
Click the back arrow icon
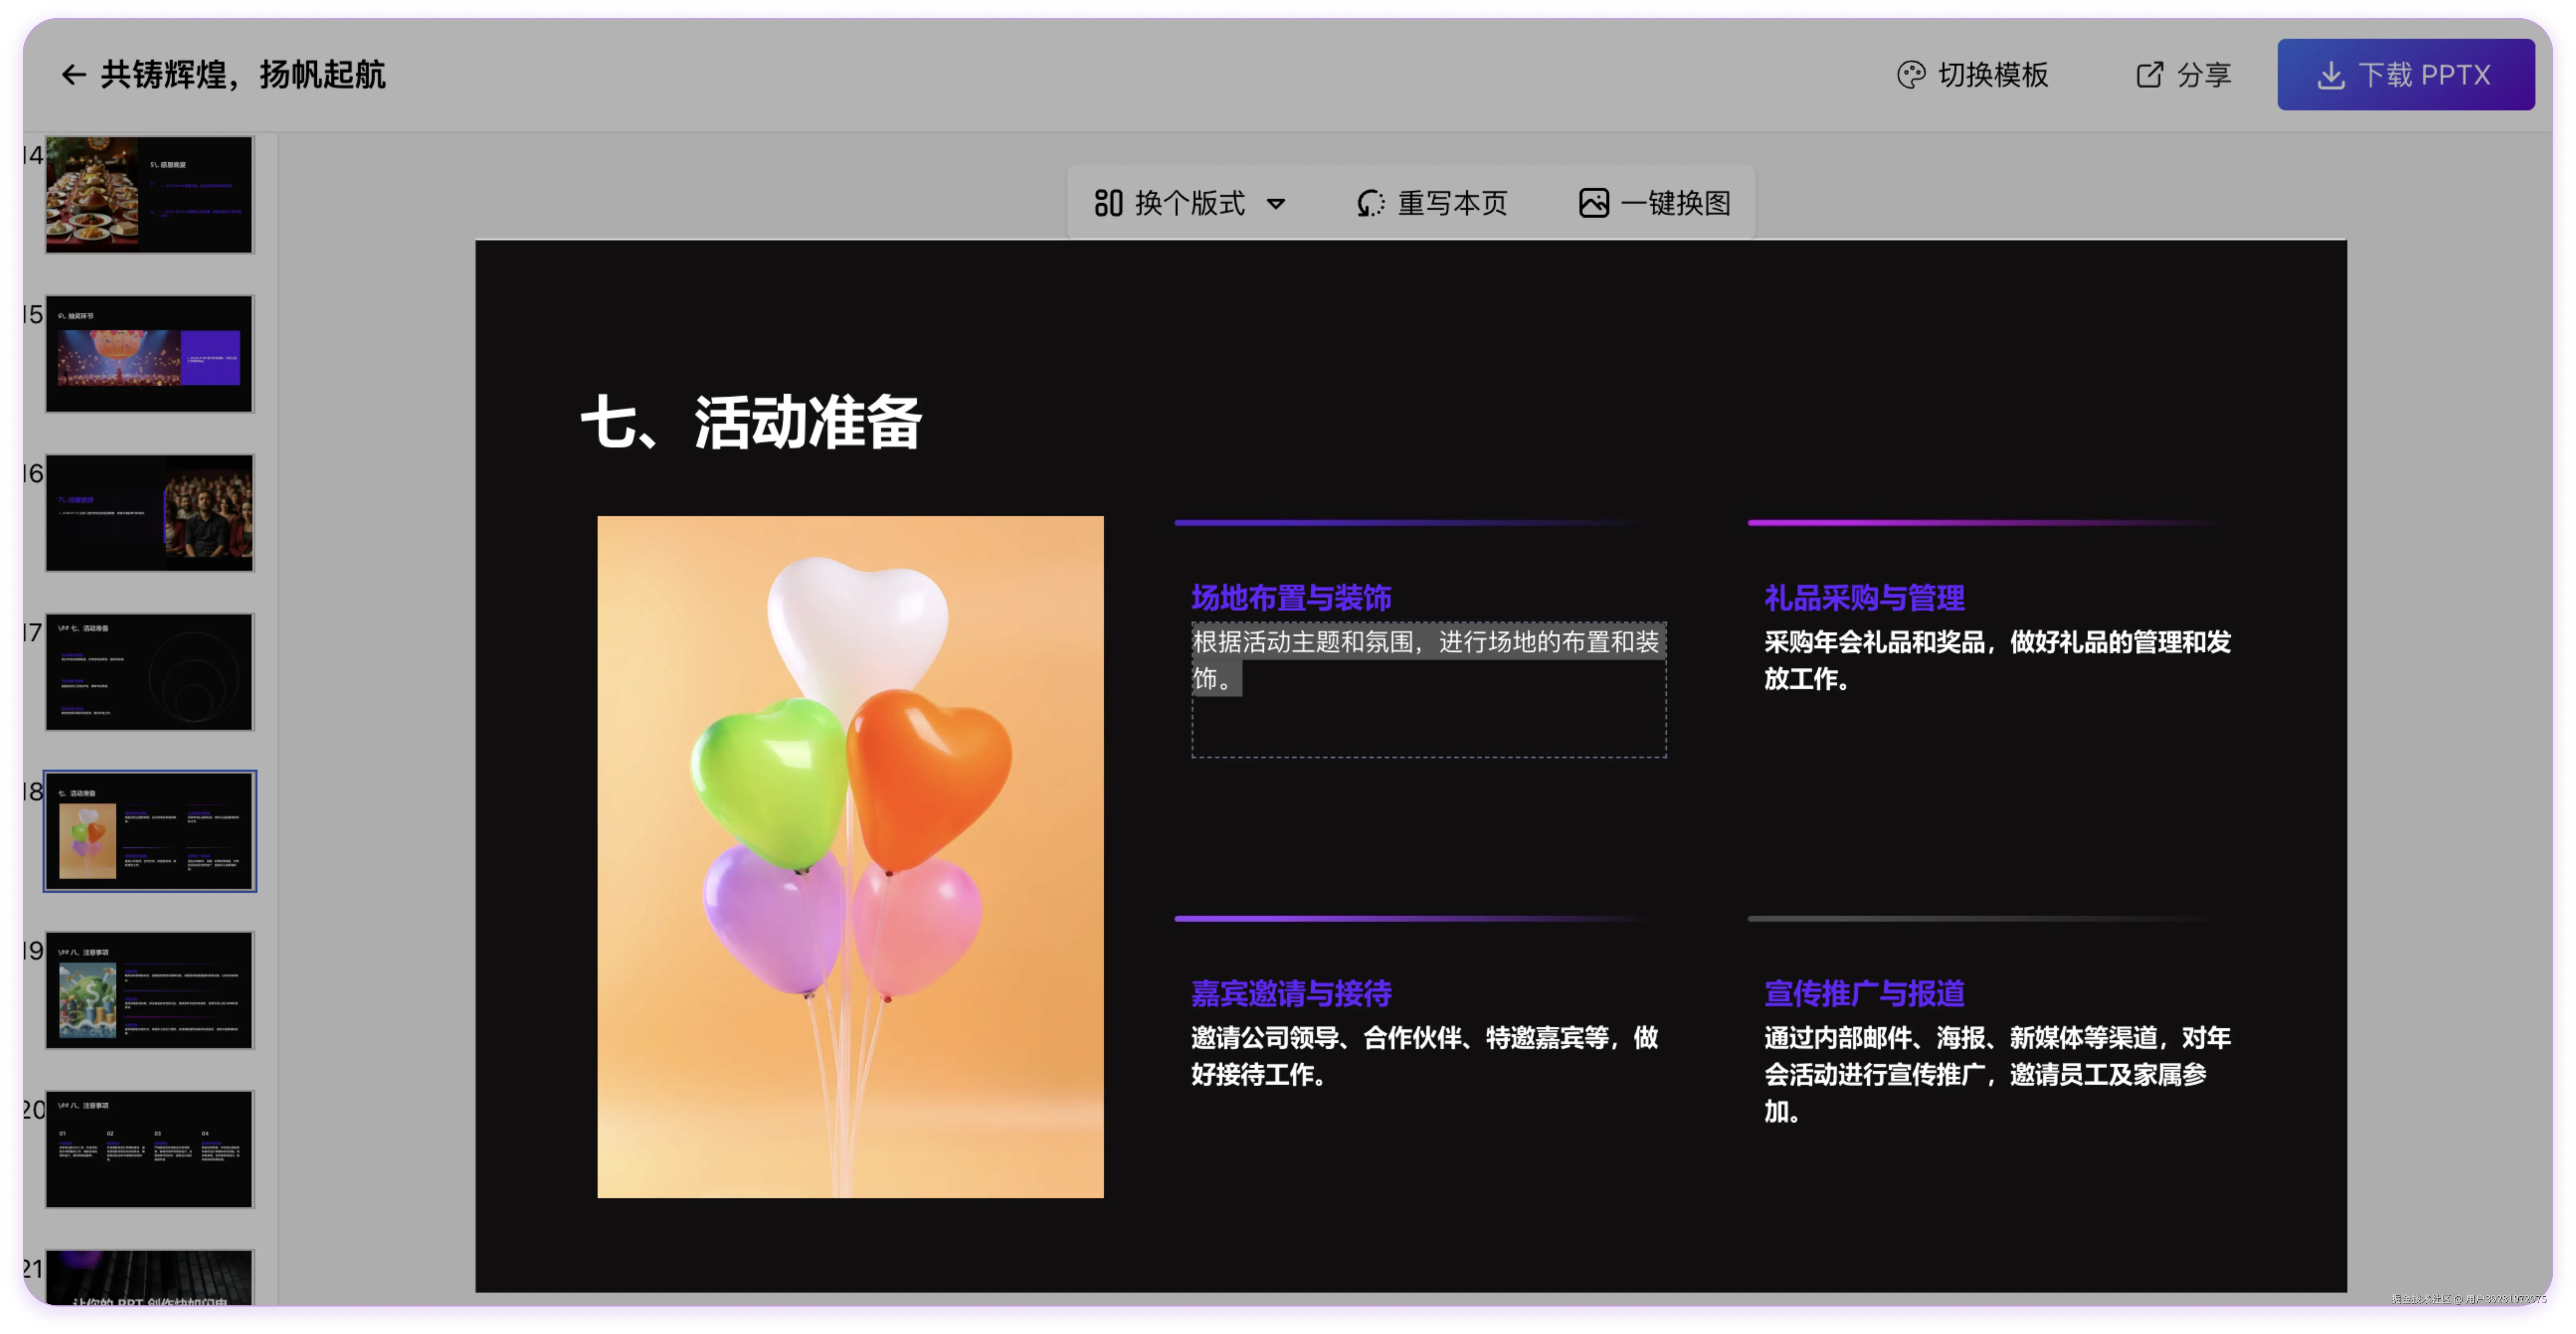coord(72,75)
